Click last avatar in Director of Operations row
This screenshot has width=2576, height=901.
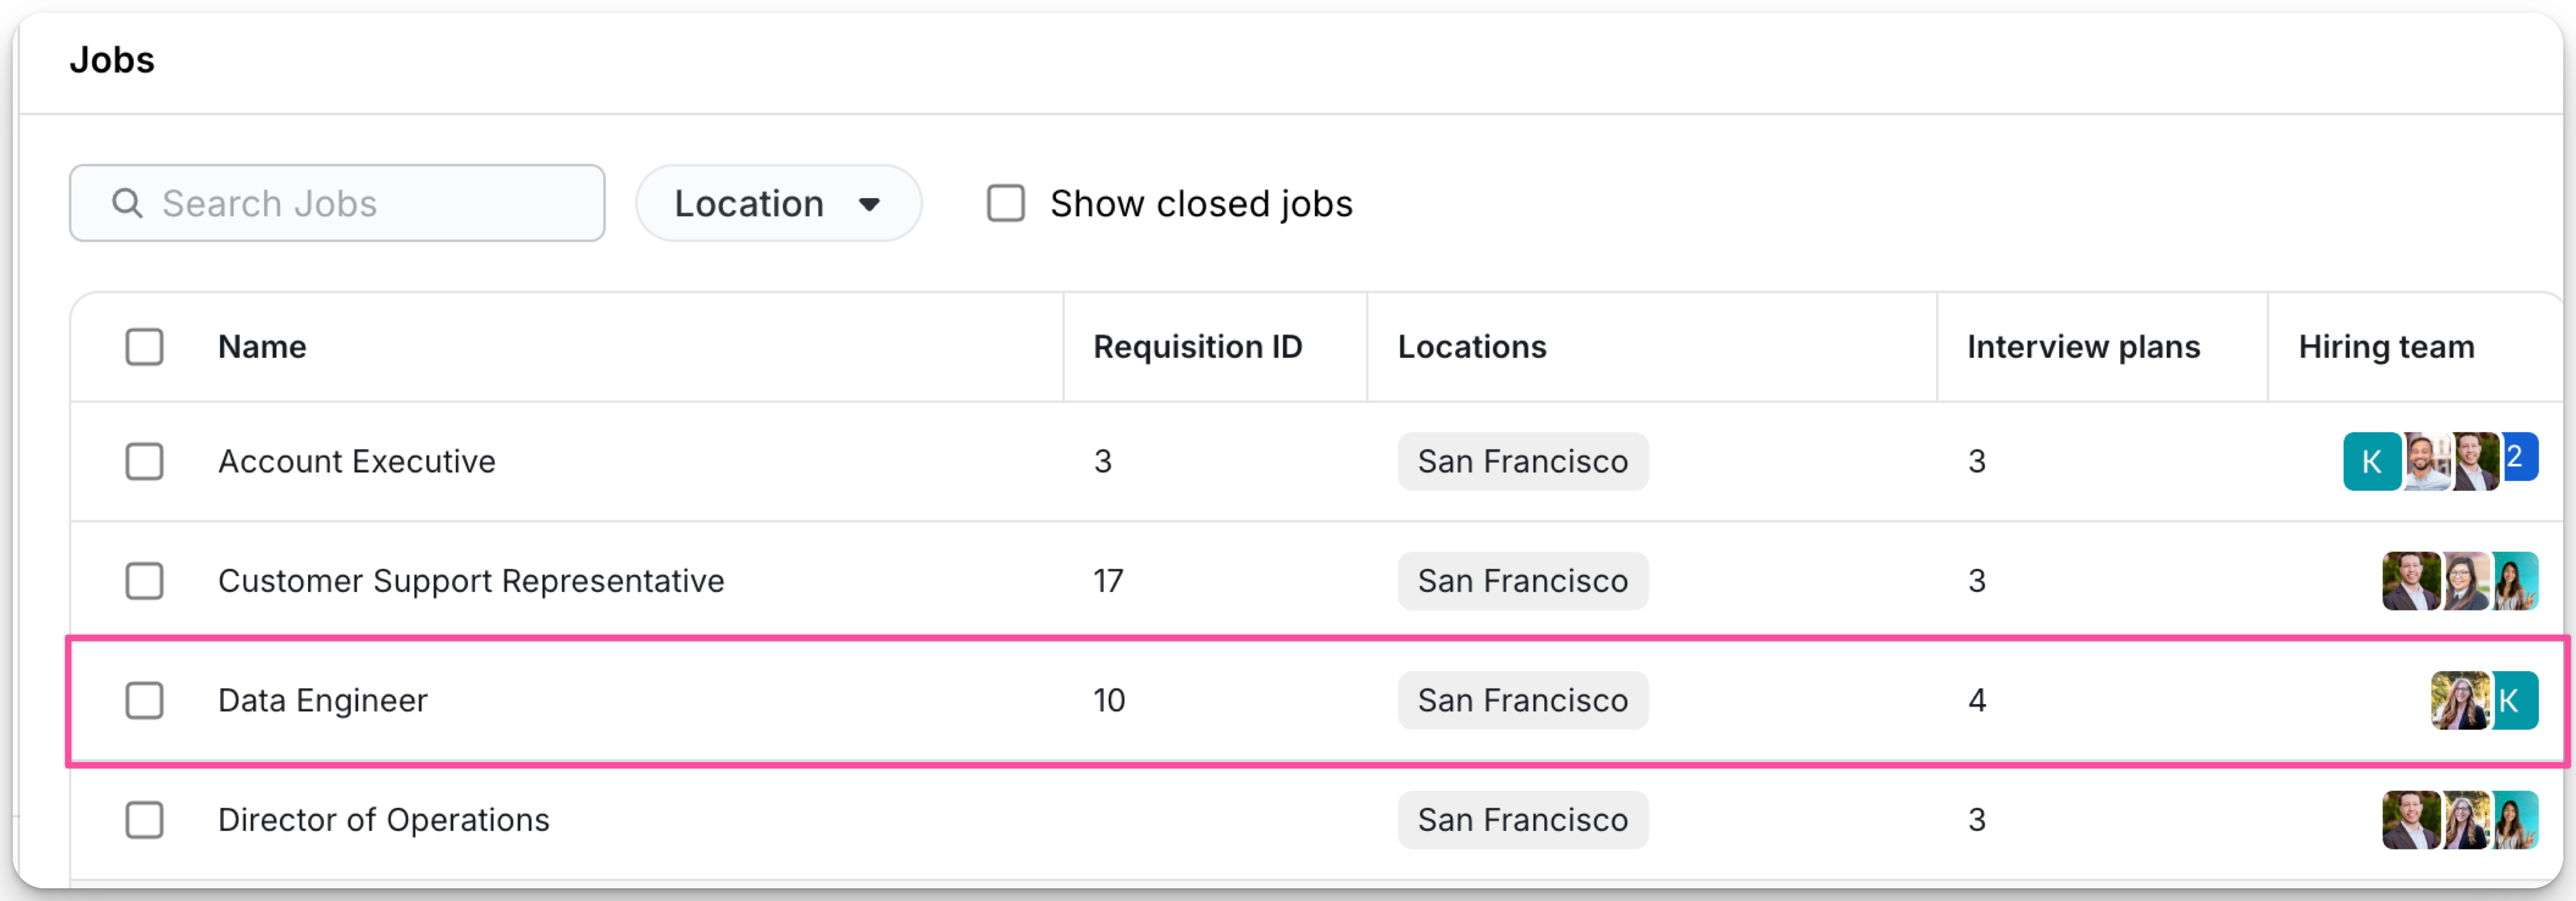tap(2514, 820)
